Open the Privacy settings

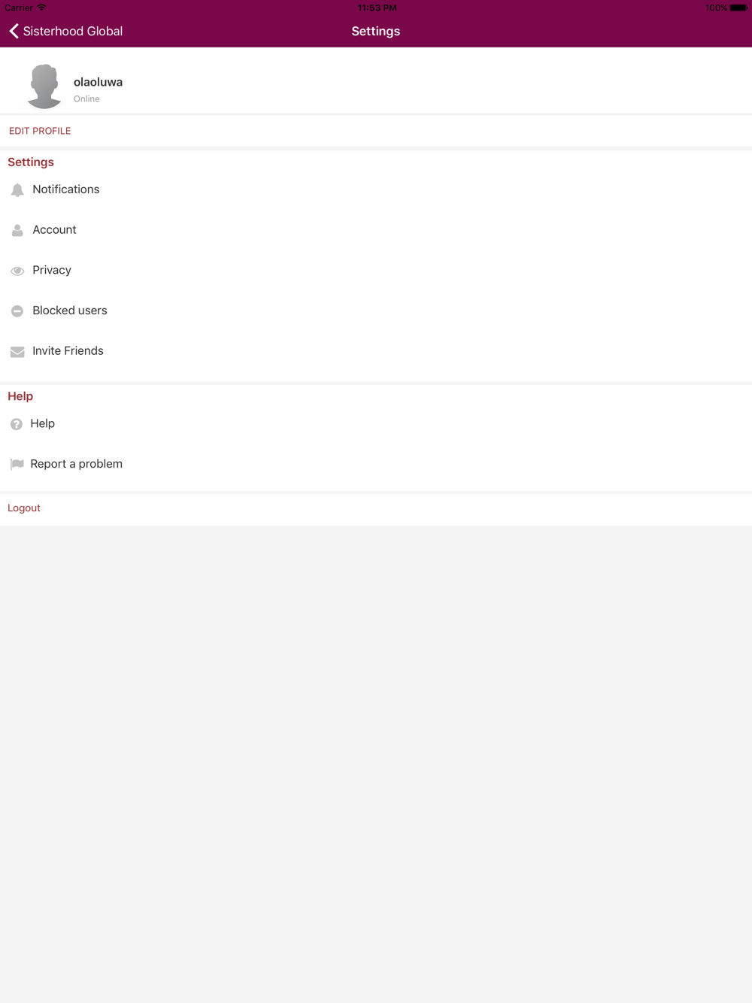tap(376, 270)
